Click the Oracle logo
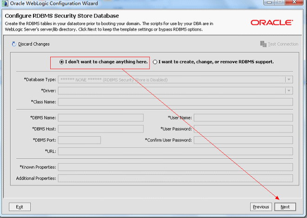 pos(272,22)
